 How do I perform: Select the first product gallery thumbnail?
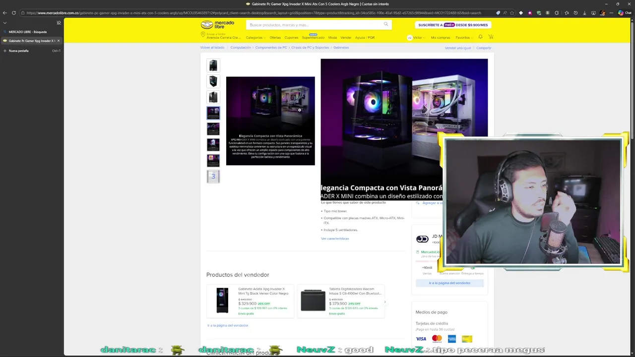[213, 65]
